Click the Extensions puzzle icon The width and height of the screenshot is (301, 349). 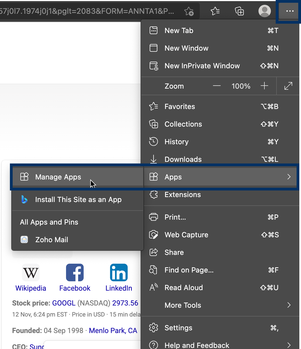[154, 195]
